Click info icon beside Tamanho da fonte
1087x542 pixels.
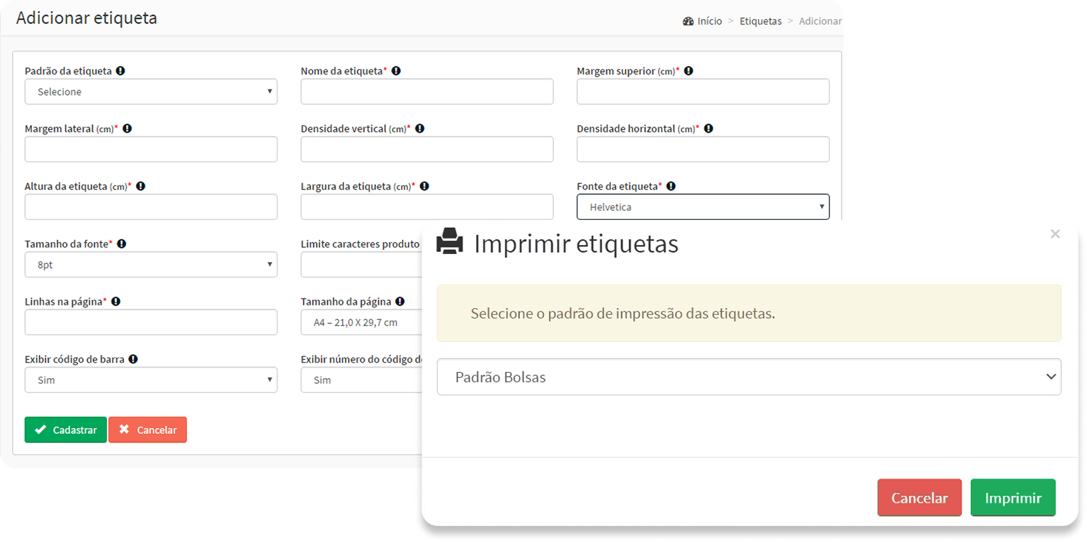(x=122, y=244)
